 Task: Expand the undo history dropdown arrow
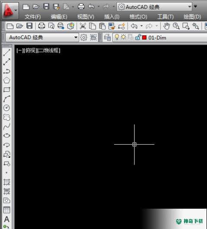[141, 26]
